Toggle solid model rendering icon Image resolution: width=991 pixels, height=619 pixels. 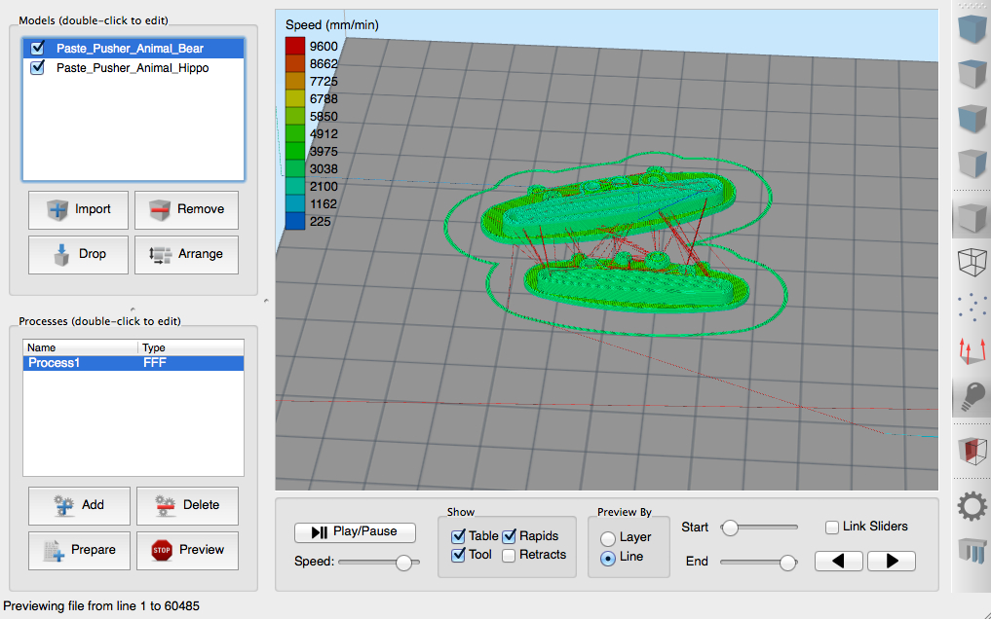[x=972, y=216]
